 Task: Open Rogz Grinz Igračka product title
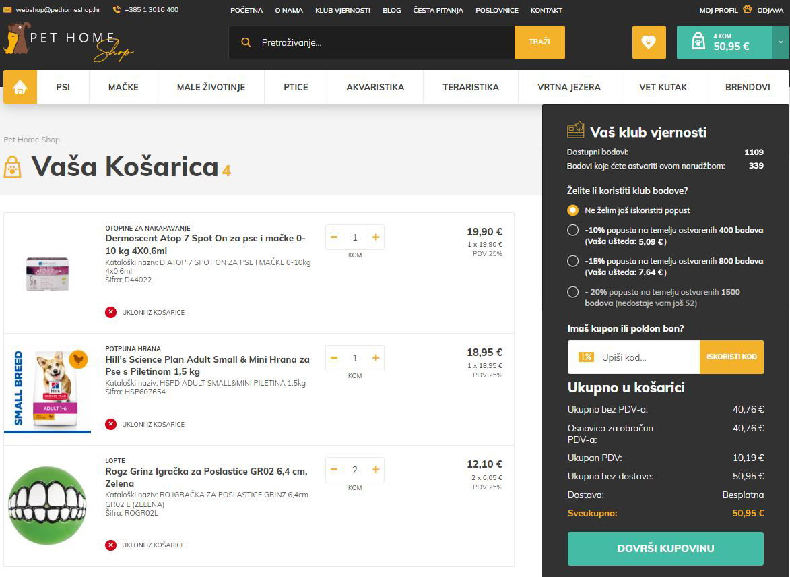(206, 477)
